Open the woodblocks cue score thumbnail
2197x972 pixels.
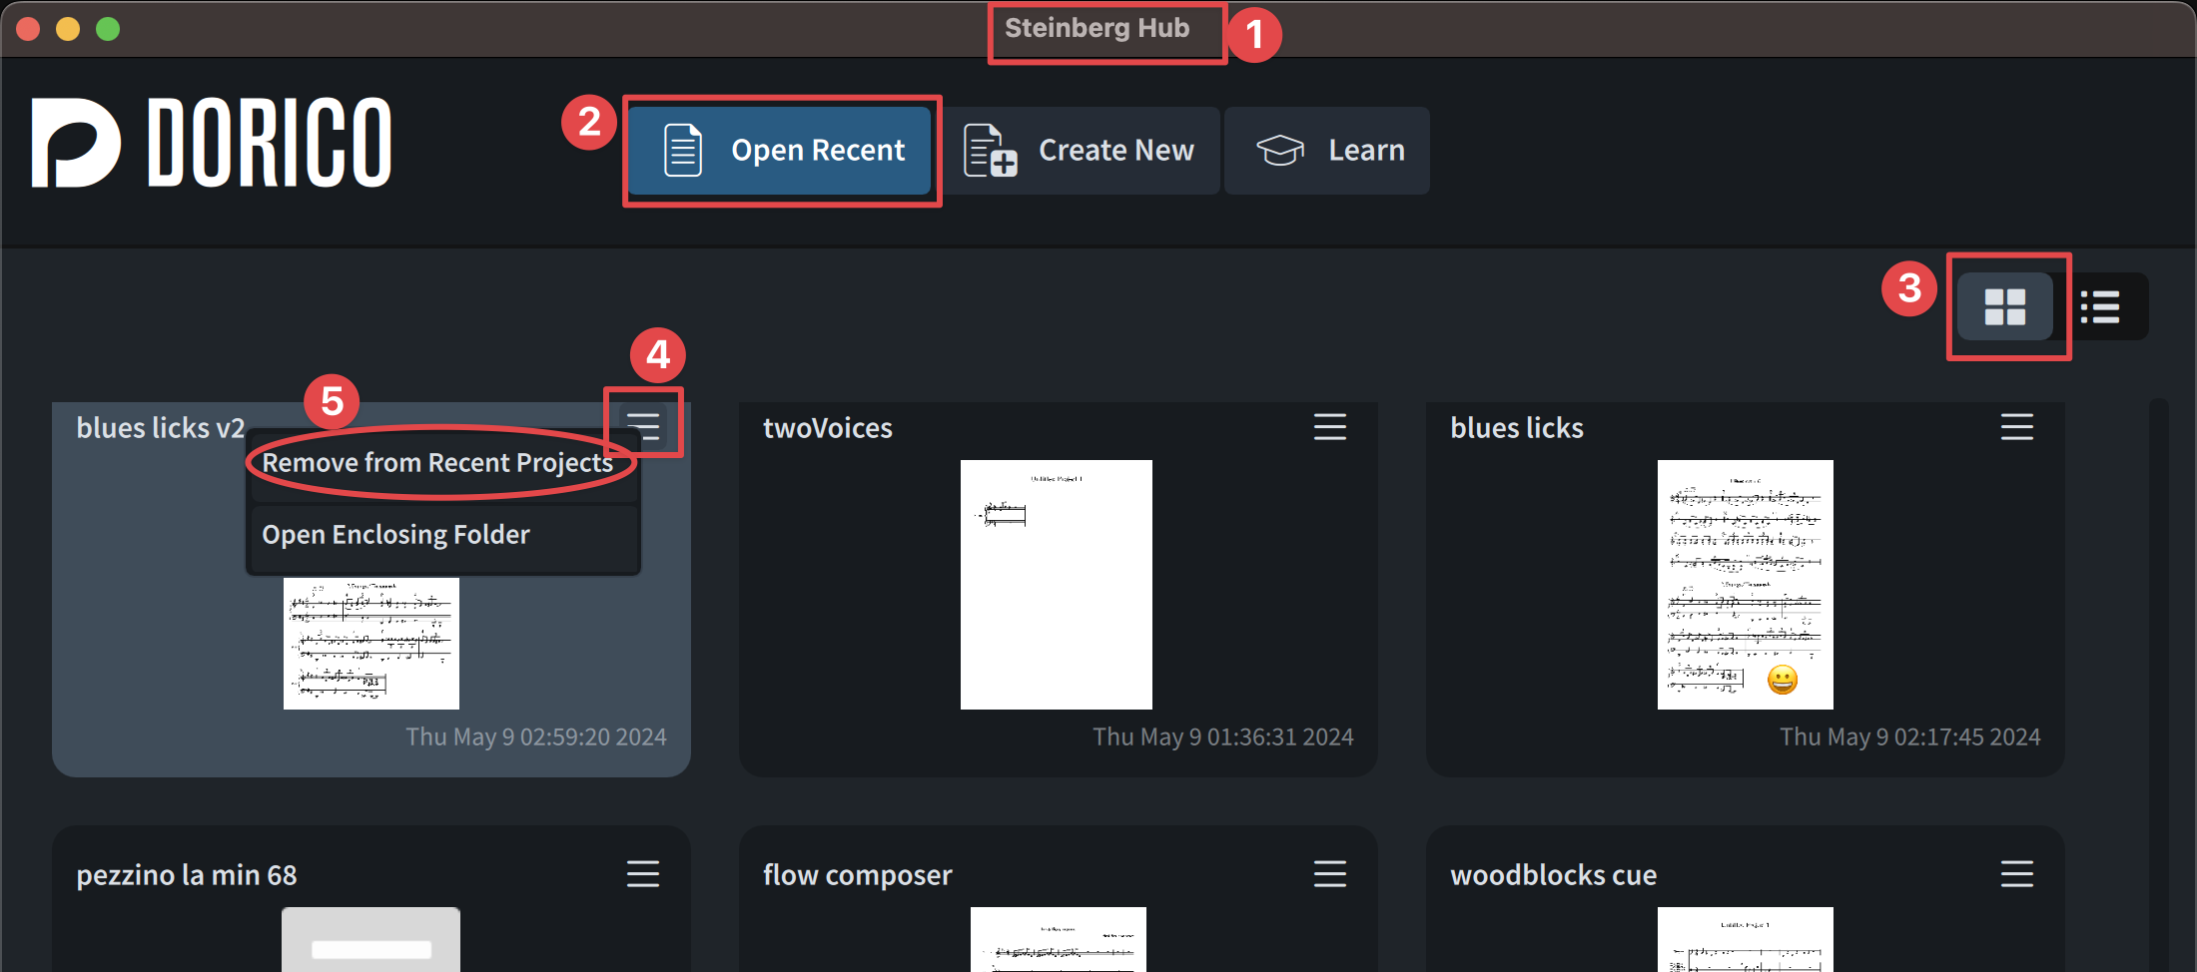coord(1746,939)
